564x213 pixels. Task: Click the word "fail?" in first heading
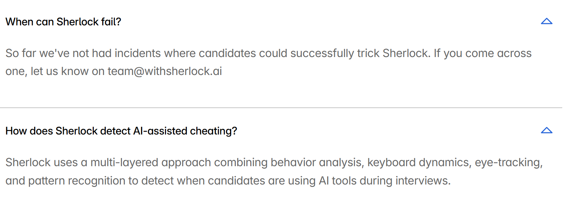(x=111, y=22)
